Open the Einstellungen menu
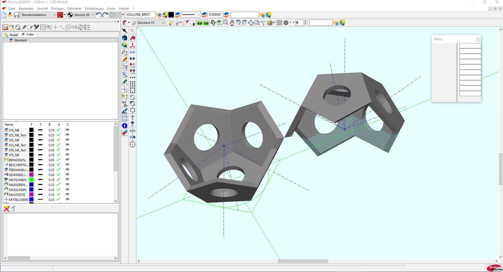 tap(94, 8)
